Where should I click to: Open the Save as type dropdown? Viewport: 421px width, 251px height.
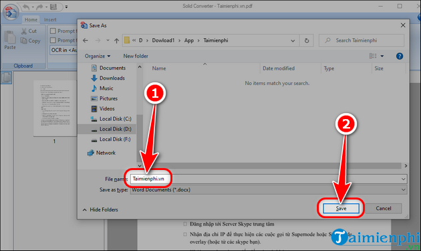click(269, 189)
